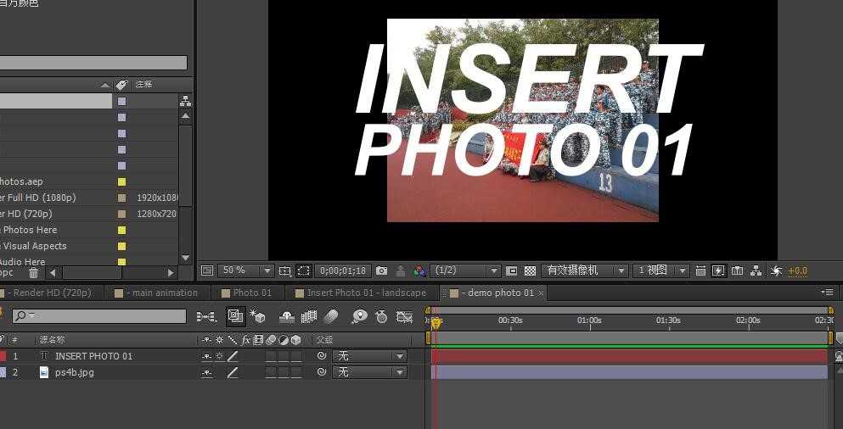Toggle motion blur enable icon in timeline
This screenshot has width=843, height=429.
click(x=332, y=317)
